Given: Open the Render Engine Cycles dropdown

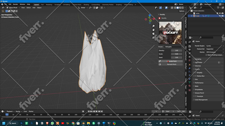Looking at the screenshot, I should point(215,46).
